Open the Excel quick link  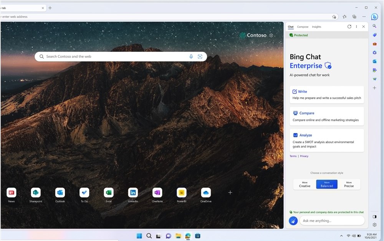(x=109, y=195)
